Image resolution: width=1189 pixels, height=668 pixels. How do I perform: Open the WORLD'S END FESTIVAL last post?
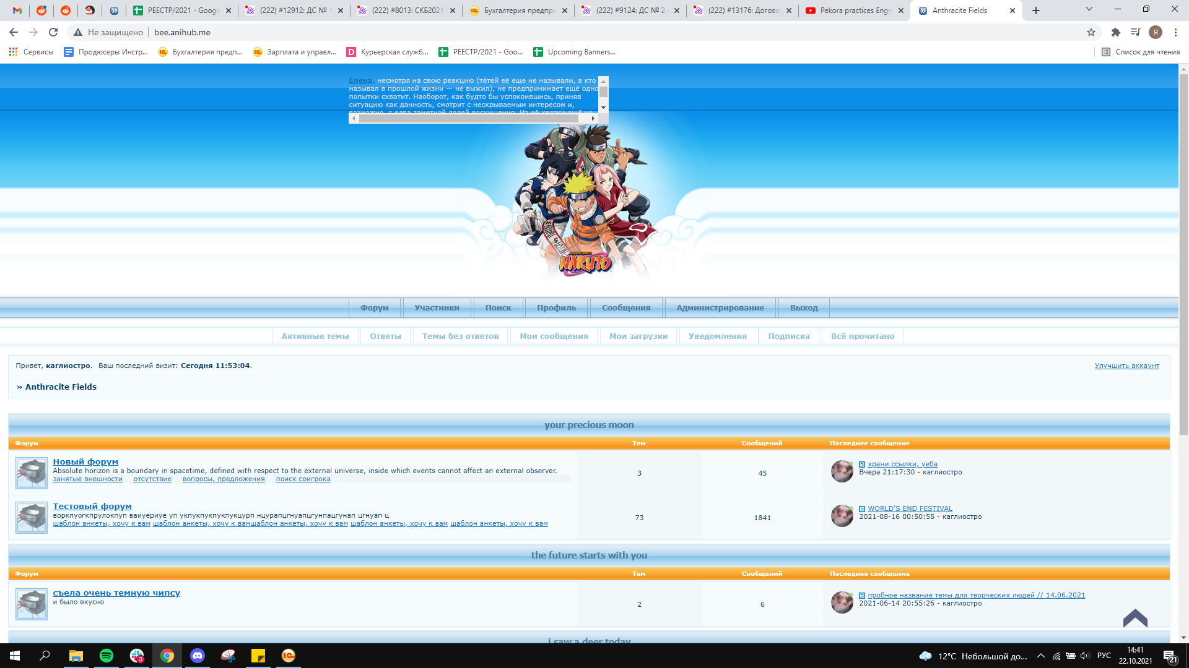pos(910,508)
